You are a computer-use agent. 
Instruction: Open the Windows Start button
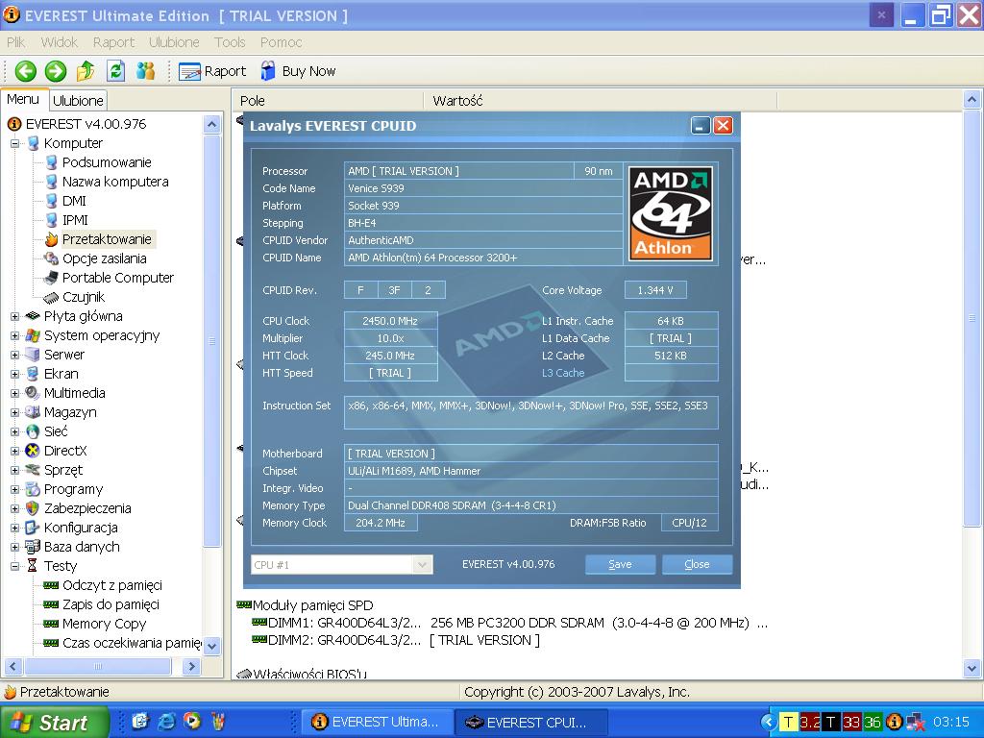tap(55, 723)
